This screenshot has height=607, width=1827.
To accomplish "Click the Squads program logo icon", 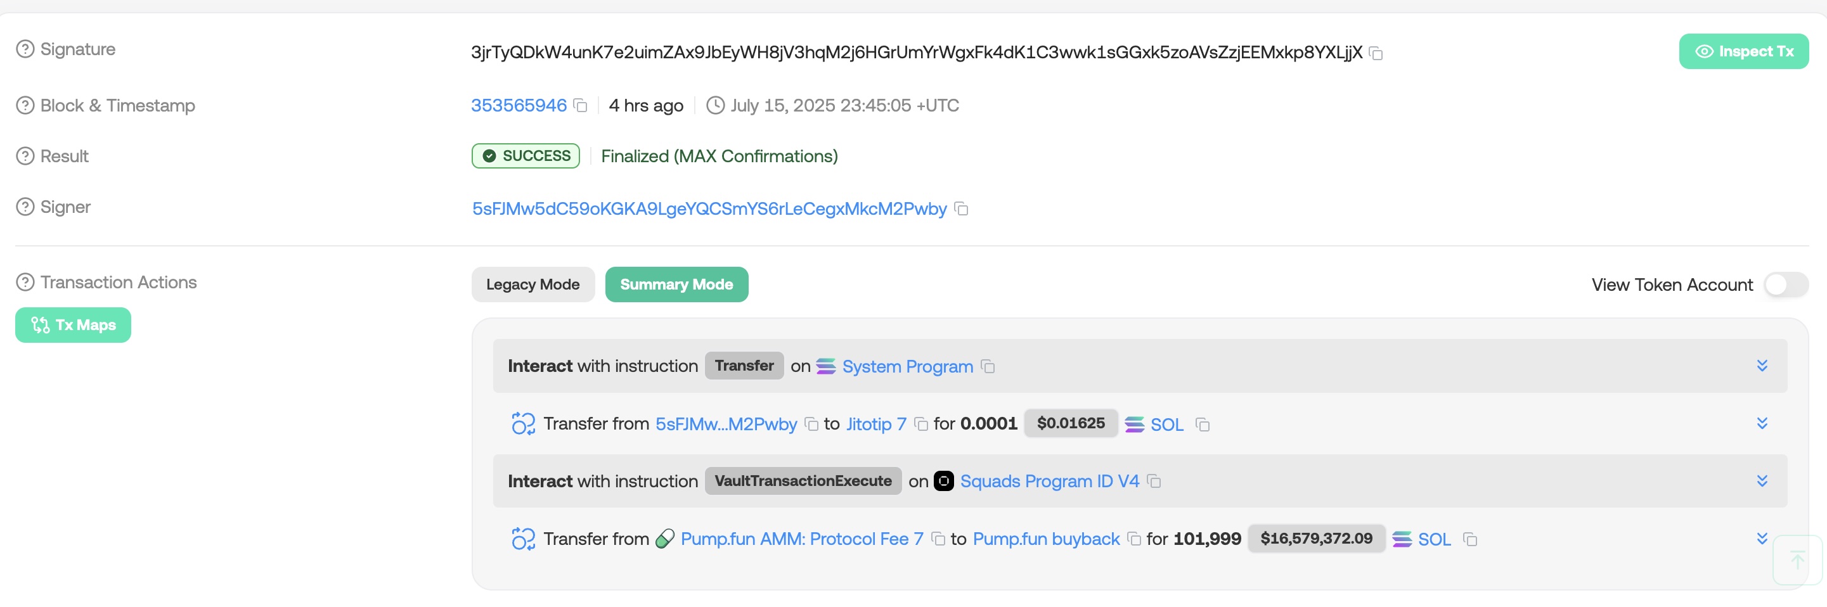I will 943,482.
